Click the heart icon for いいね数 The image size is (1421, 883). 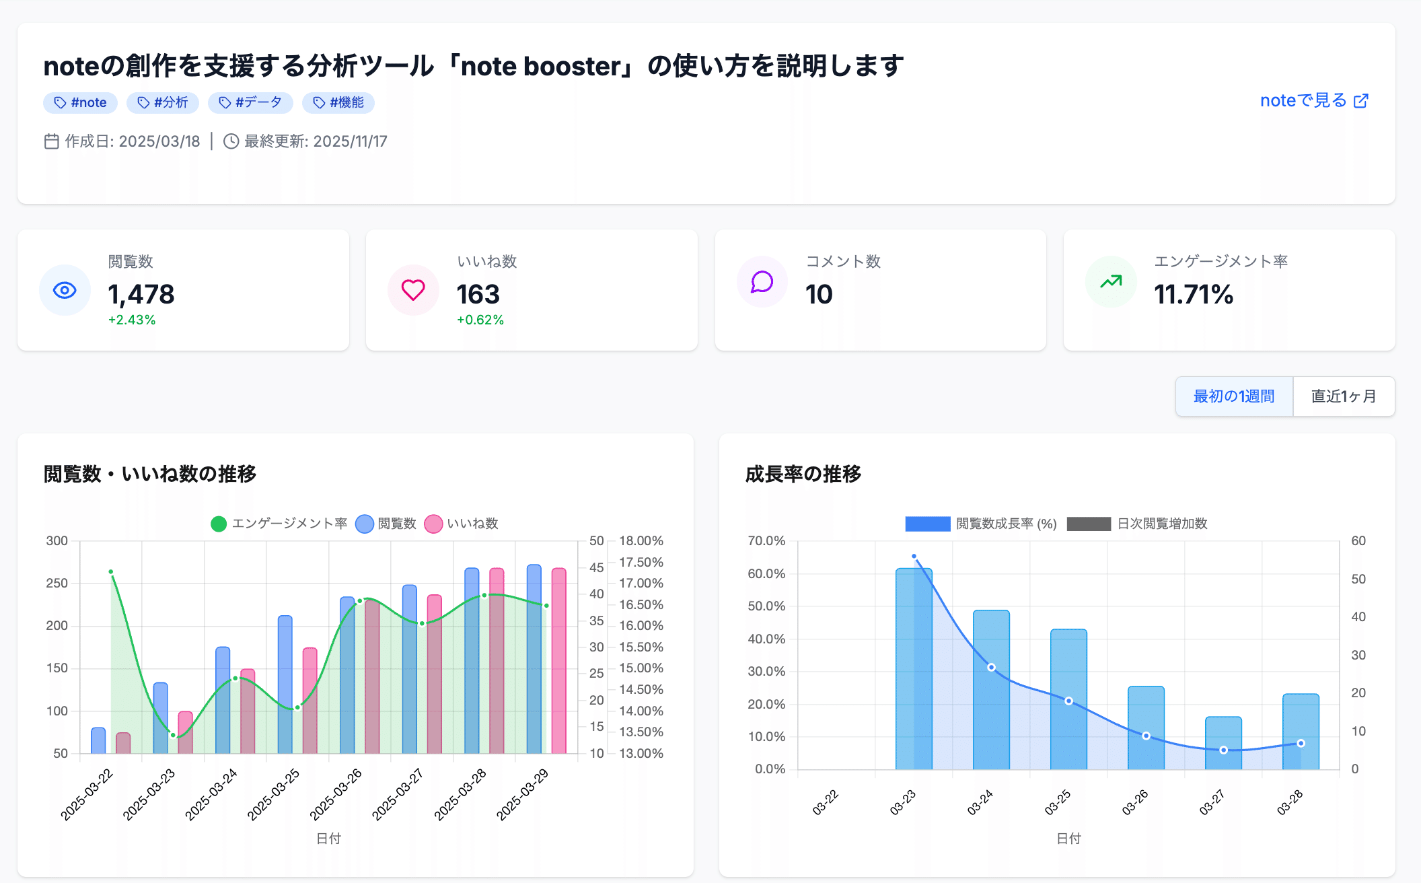(x=413, y=290)
